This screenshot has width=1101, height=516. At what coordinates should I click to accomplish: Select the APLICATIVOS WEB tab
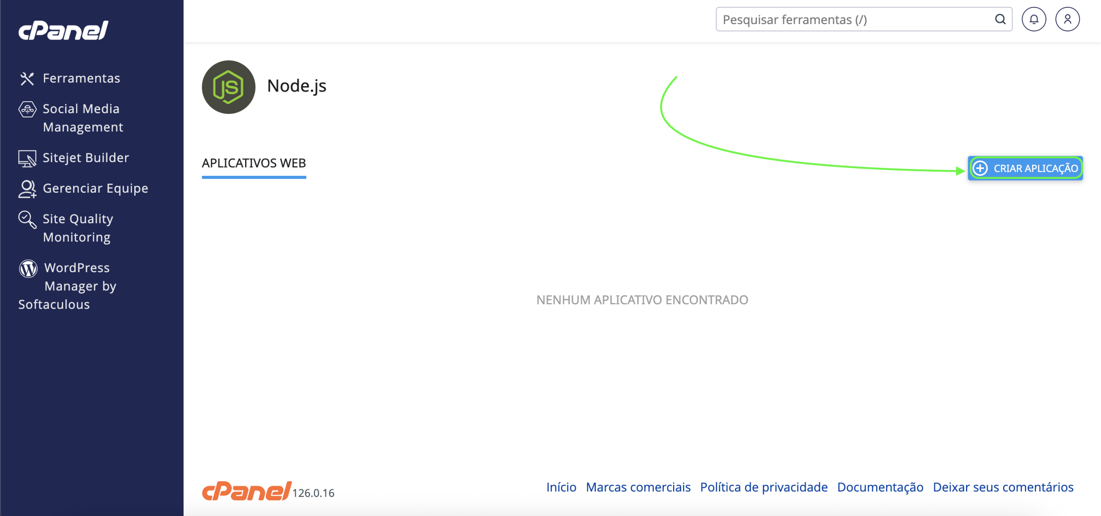pyautogui.click(x=254, y=163)
